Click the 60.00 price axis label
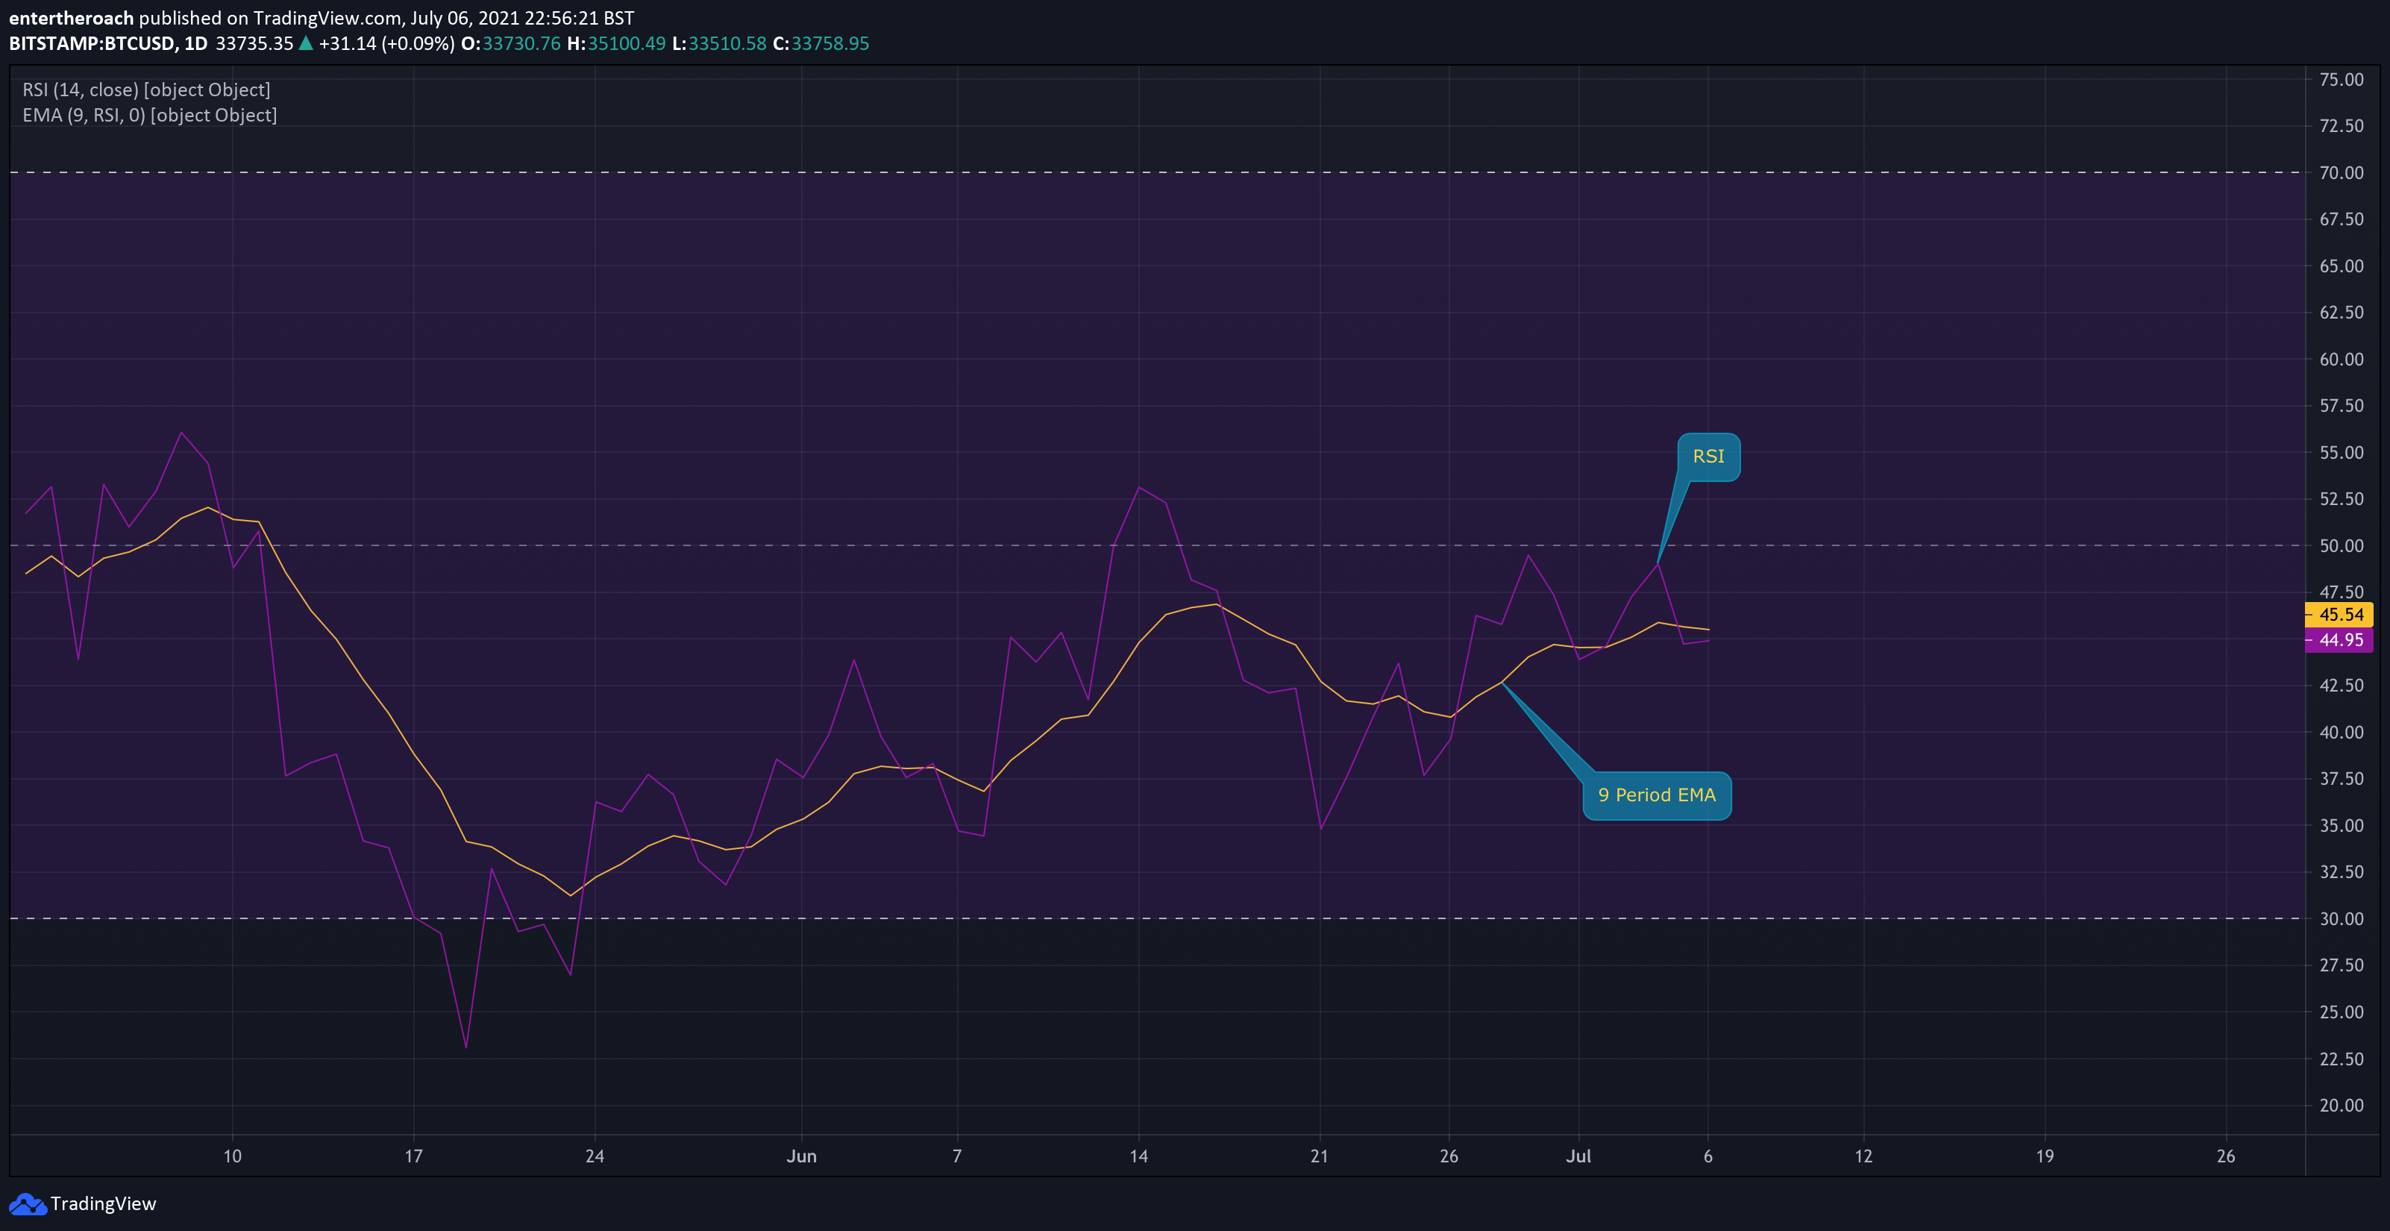Screen dimensions: 2390x1231 click(2341, 359)
